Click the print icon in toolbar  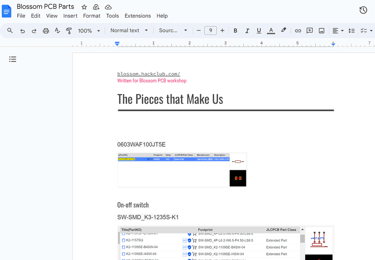click(46, 31)
